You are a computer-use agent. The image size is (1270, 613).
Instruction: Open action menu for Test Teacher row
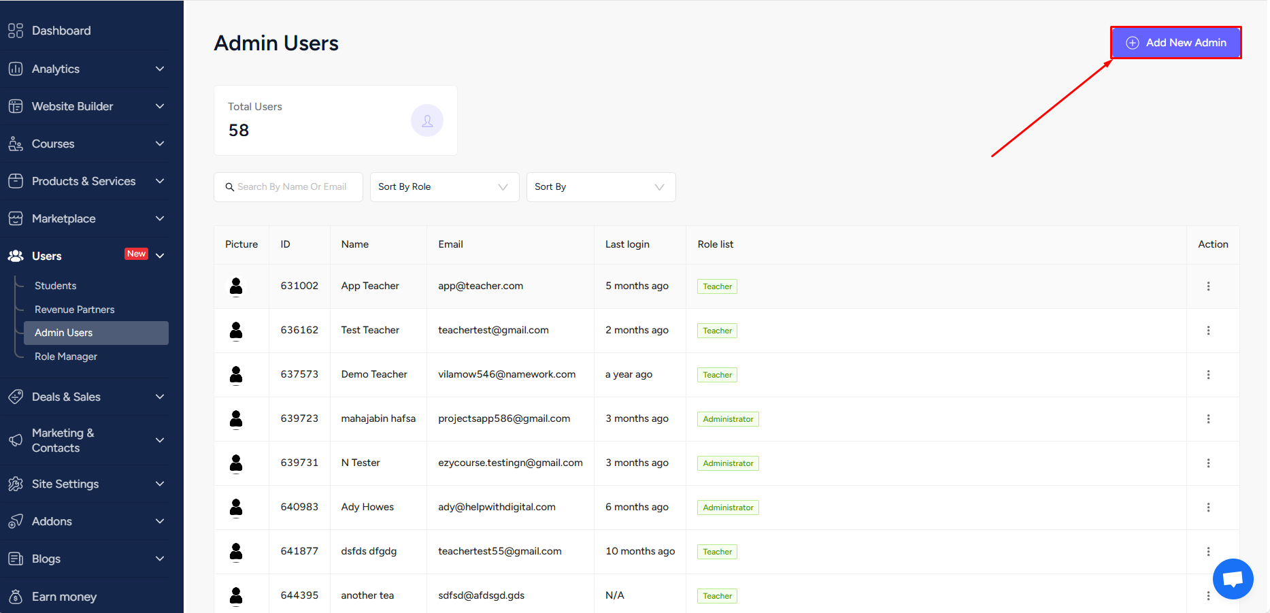click(x=1208, y=331)
